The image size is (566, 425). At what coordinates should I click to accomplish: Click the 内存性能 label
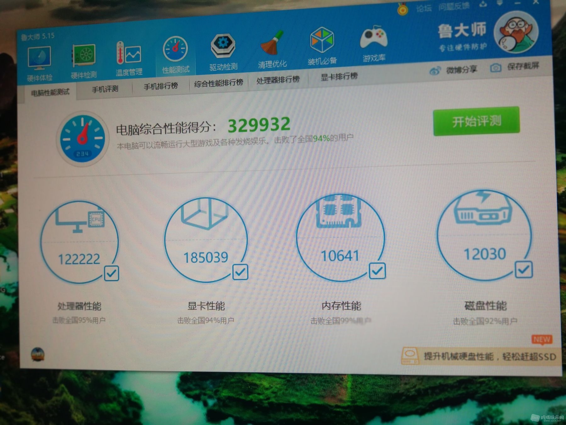pyautogui.click(x=341, y=305)
